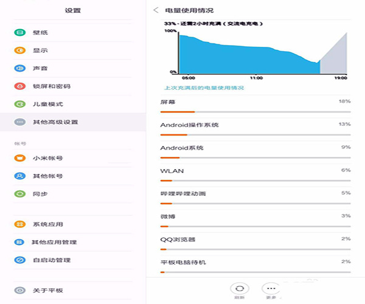This screenshot has width=365, height=304.
Task: Click the sync (同步) icon
Action: [x=19, y=194]
